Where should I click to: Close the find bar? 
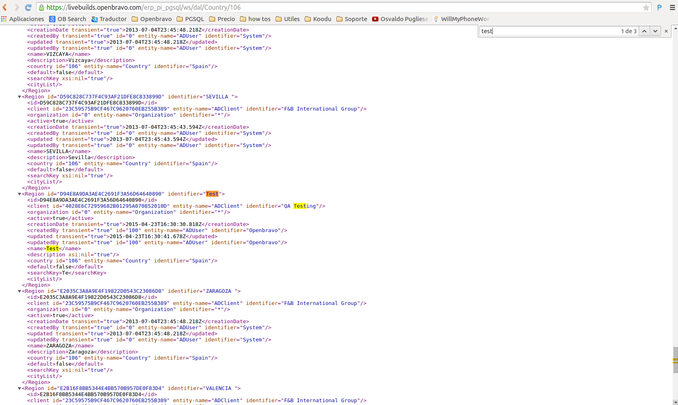pos(666,31)
